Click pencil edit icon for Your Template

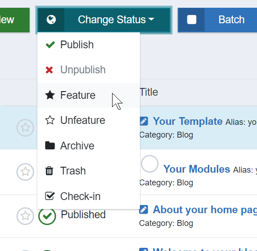pos(144,121)
